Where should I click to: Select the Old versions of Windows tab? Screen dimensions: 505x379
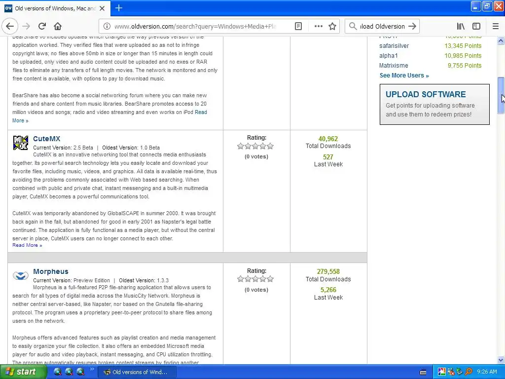coord(55,8)
